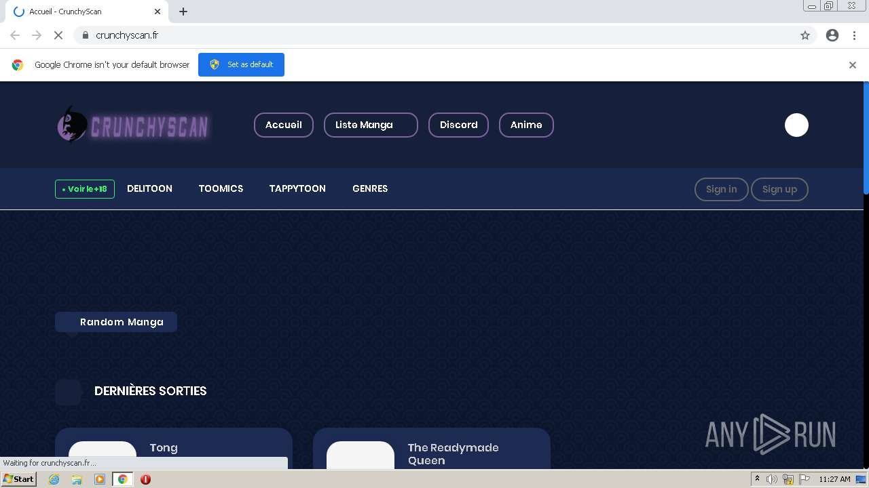Click the Sign up button
The height and width of the screenshot is (488, 869).
coord(779,189)
